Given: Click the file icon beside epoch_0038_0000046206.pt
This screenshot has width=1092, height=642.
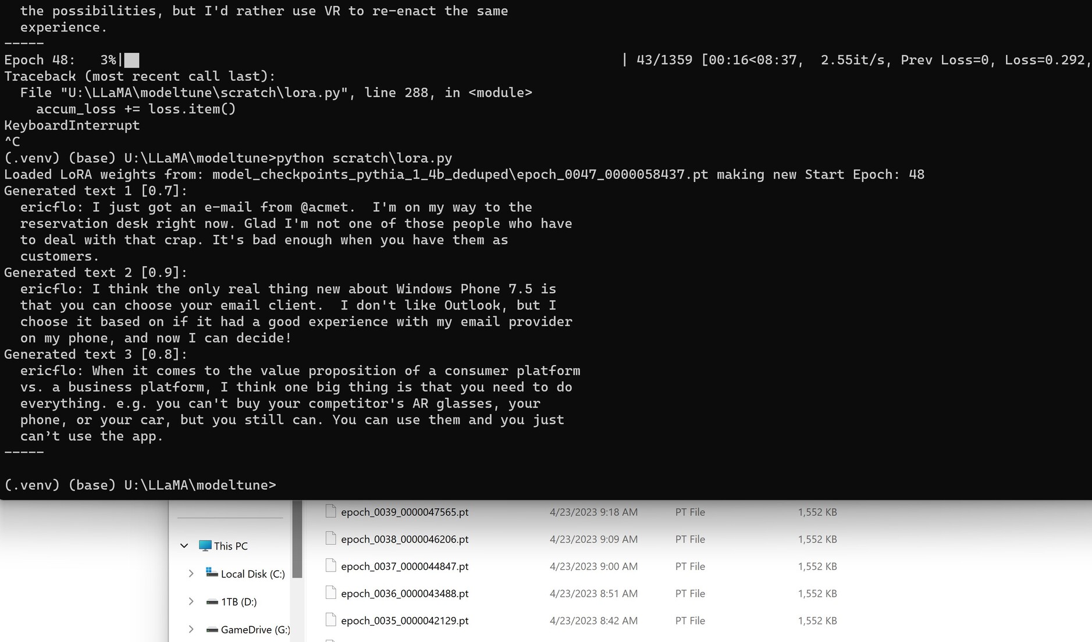Looking at the screenshot, I should point(331,538).
